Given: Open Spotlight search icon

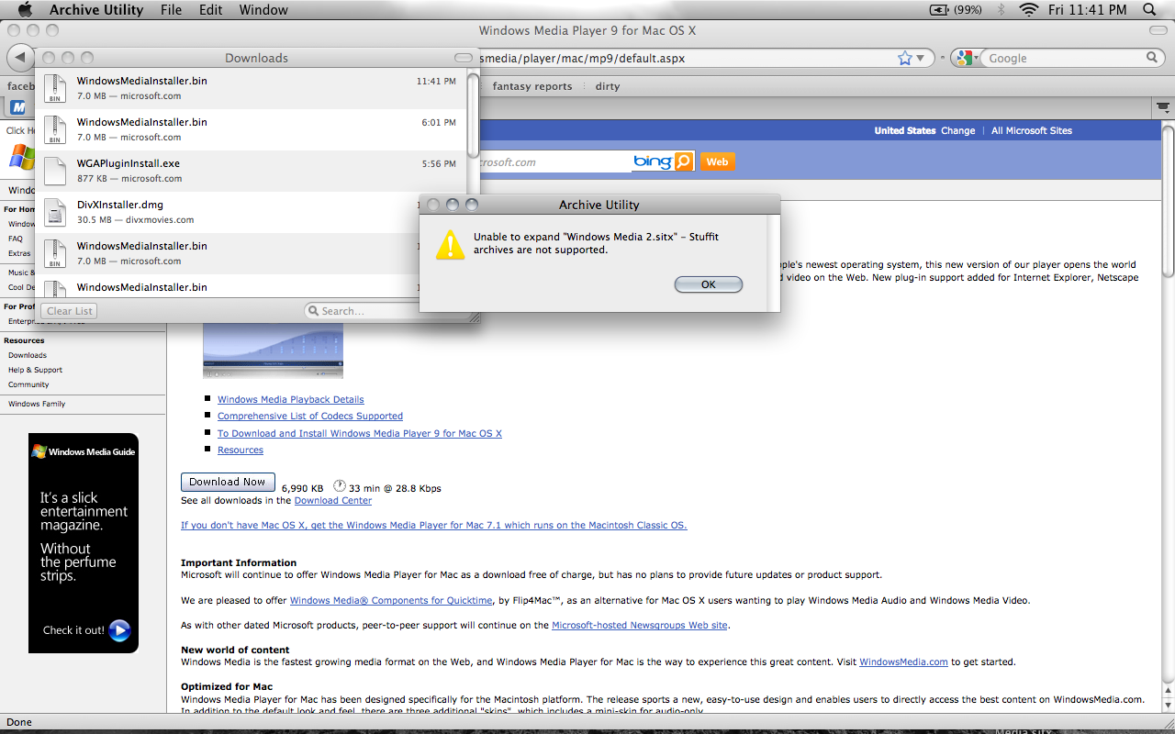Looking at the screenshot, I should (1149, 10).
